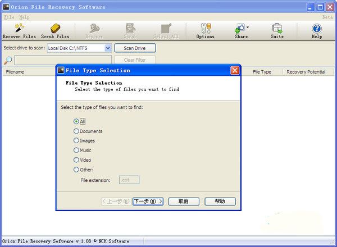Select the Video file type
This screenshot has height=247, width=337.
[x=76, y=160]
